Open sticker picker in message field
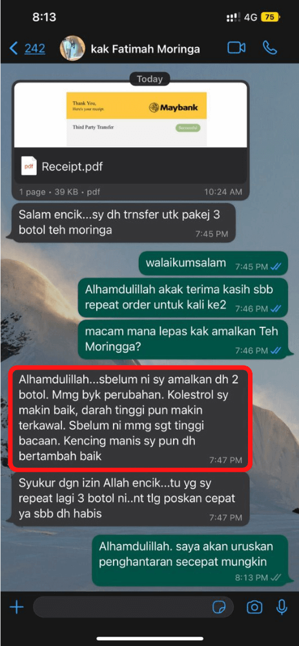The height and width of the screenshot is (646, 299). click(x=219, y=607)
